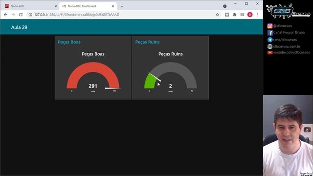Click the Peças Boas group heading

coord(69,42)
